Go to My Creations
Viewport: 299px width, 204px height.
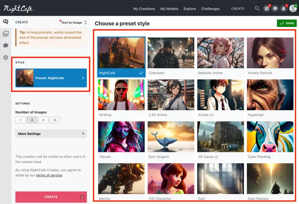point(144,9)
